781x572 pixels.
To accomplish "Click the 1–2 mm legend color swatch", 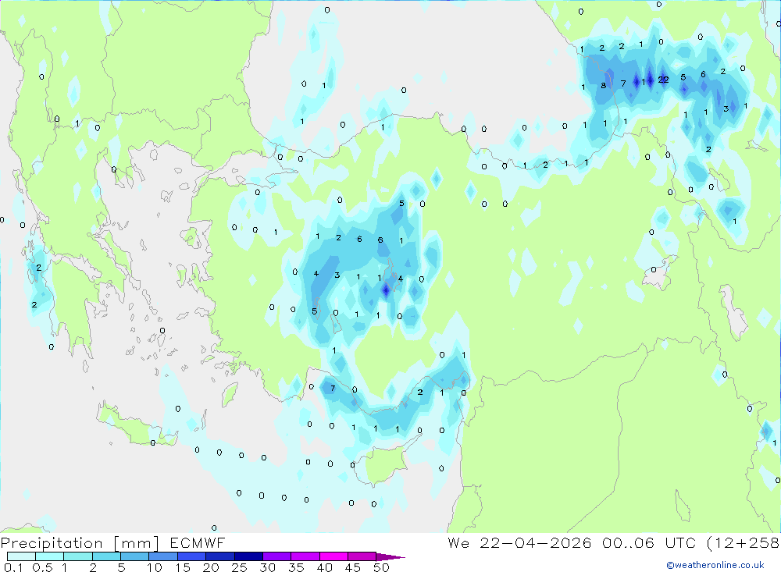I will click(x=78, y=556).
